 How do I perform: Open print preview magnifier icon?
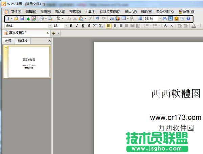click(50, 19)
